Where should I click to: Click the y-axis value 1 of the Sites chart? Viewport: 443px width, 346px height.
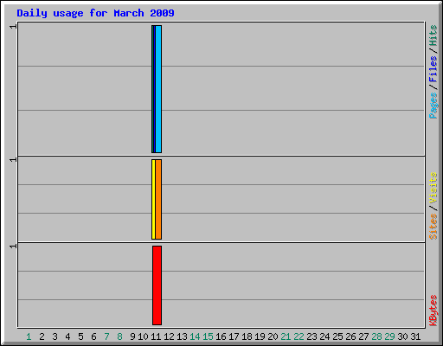(13, 160)
